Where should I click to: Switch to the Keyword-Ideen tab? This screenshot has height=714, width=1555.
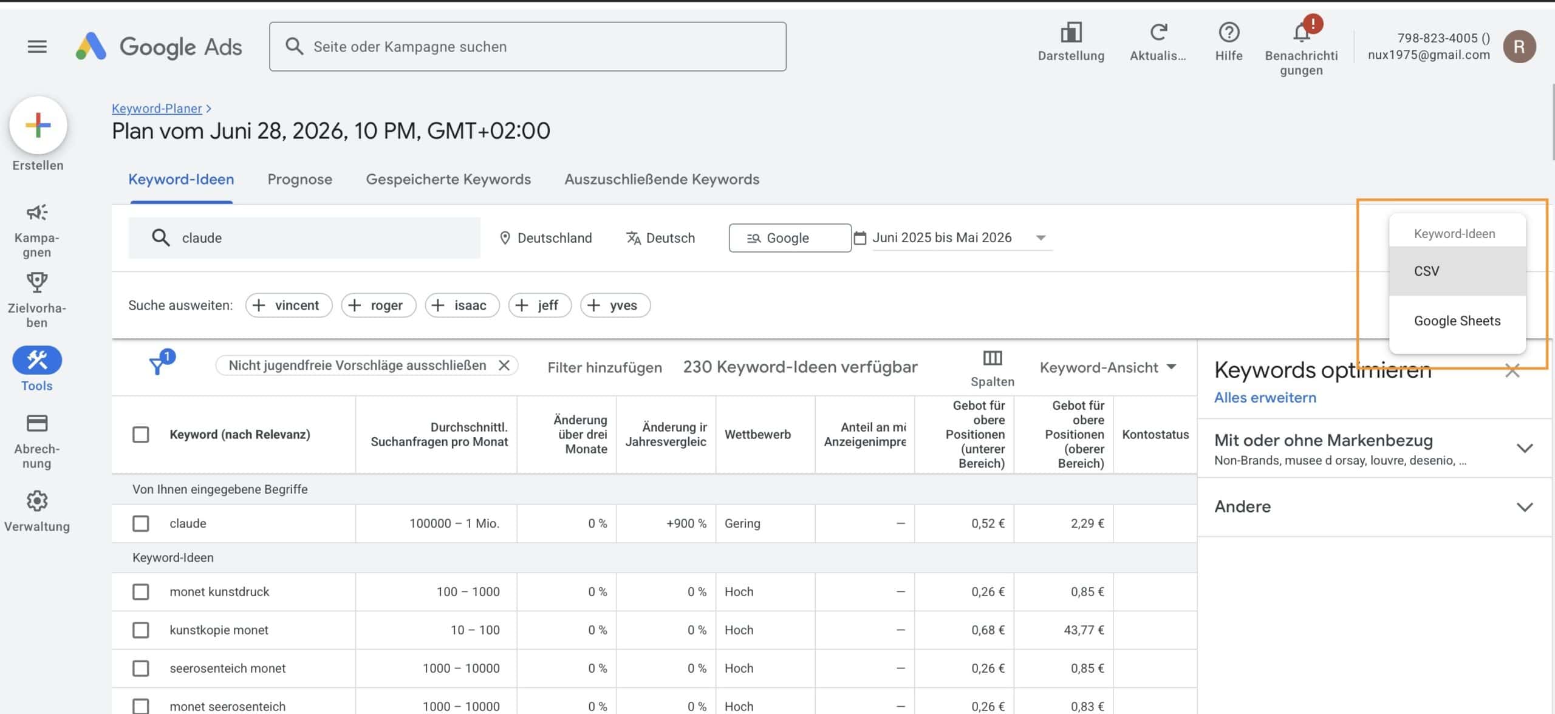coord(181,180)
